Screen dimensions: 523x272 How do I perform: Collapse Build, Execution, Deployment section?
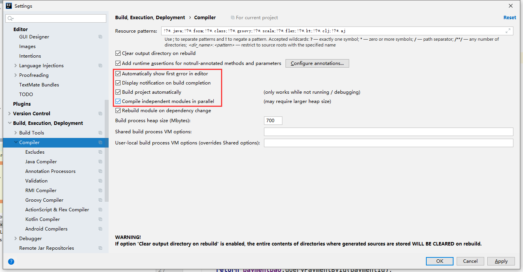tap(10, 123)
